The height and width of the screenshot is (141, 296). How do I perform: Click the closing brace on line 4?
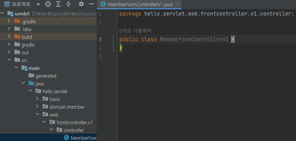coord(121,48)
